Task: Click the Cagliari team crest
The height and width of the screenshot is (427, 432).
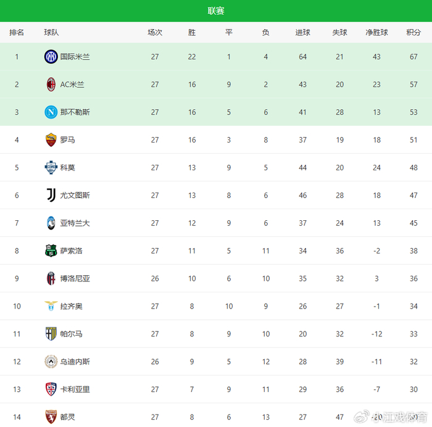Action: pyautogui.click(x=51, y=389)
